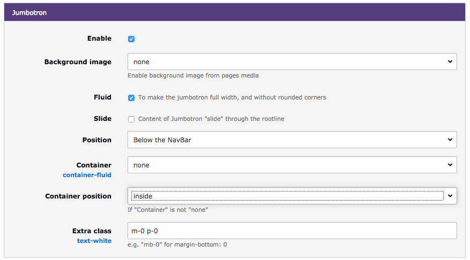This screenshot has height=260, width=470.
Task: Click the chevron arrow of Container select
Action: tap(450, 165)
